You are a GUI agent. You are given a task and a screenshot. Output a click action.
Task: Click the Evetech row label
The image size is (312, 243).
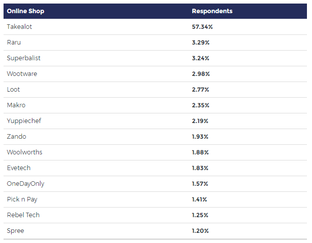coord(20,168)
